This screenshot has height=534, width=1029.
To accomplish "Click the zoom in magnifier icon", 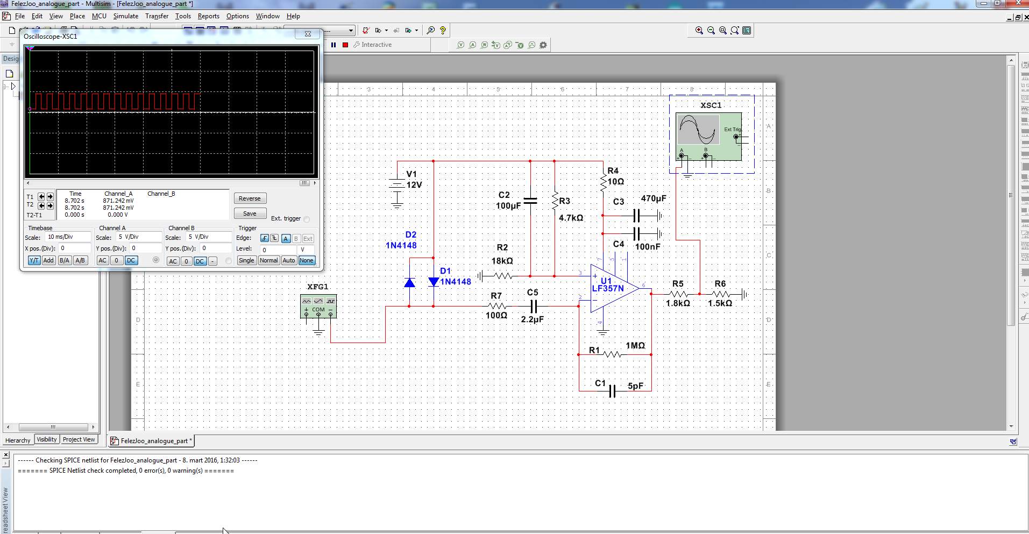I will tap(699, 31).
